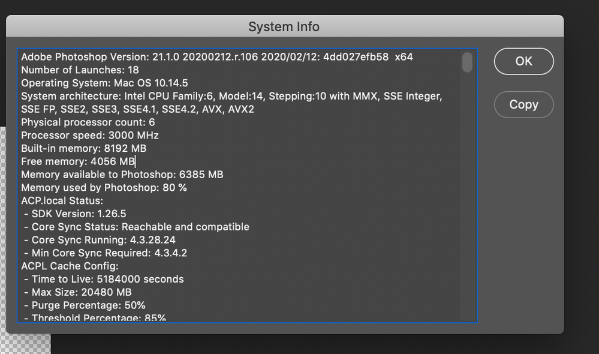The image size is (599, 354).
Task: Click the Copy button
Action: click(523, 104)
